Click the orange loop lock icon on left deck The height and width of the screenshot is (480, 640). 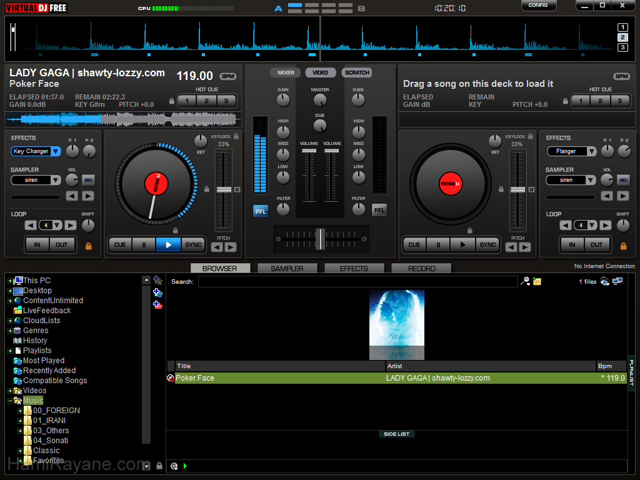[88, 246]
